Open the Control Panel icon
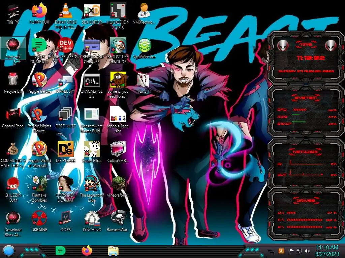Image resolution: width=345 pixels, height=258 pixels. pyautogui.click(x=13, y=117)
